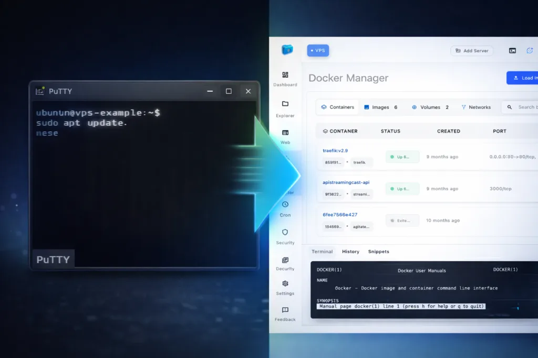Open the apistreamingcast-api container link

click(346, 182)
